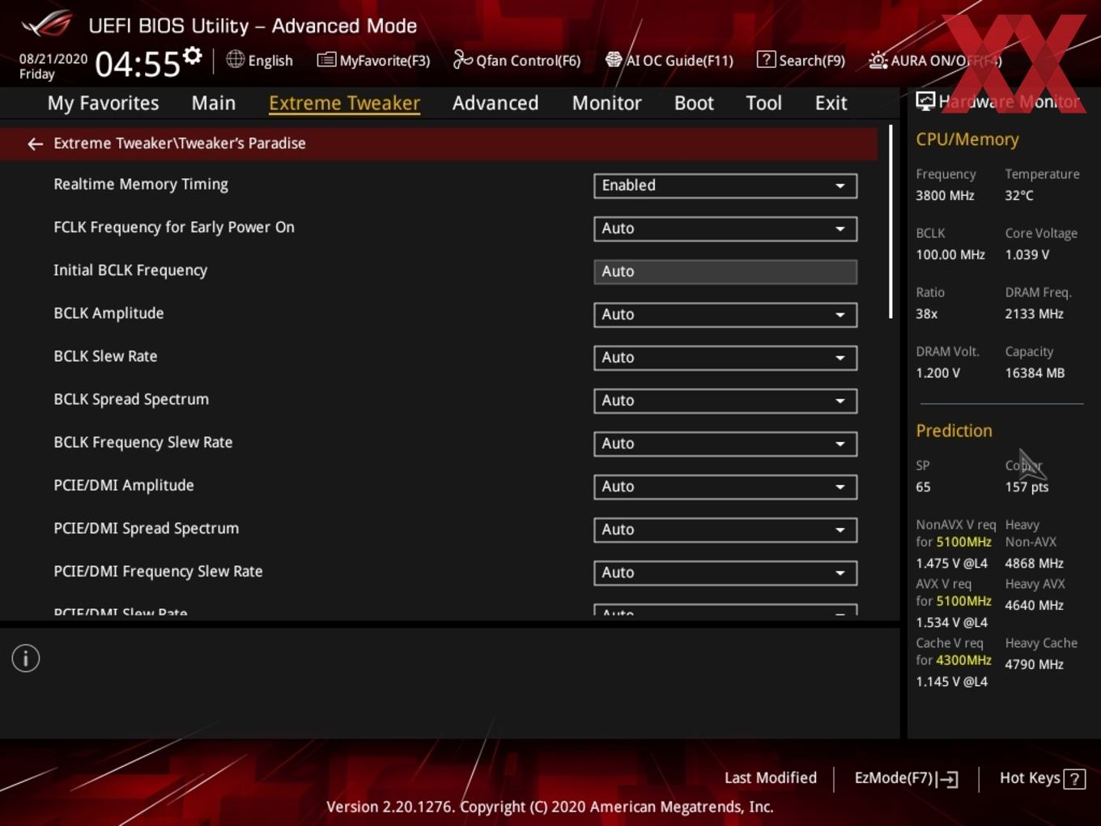This screenshot has width=1101, height=826.
Task: Open BCLK Slew Rate dropdown
Action: pyautogui.click(x=725, y=357)
